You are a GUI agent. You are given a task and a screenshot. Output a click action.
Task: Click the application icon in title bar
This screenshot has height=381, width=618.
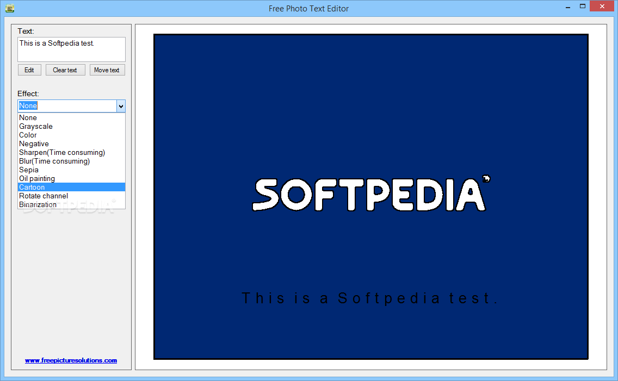pyautogui.click(x=10, y=8)
